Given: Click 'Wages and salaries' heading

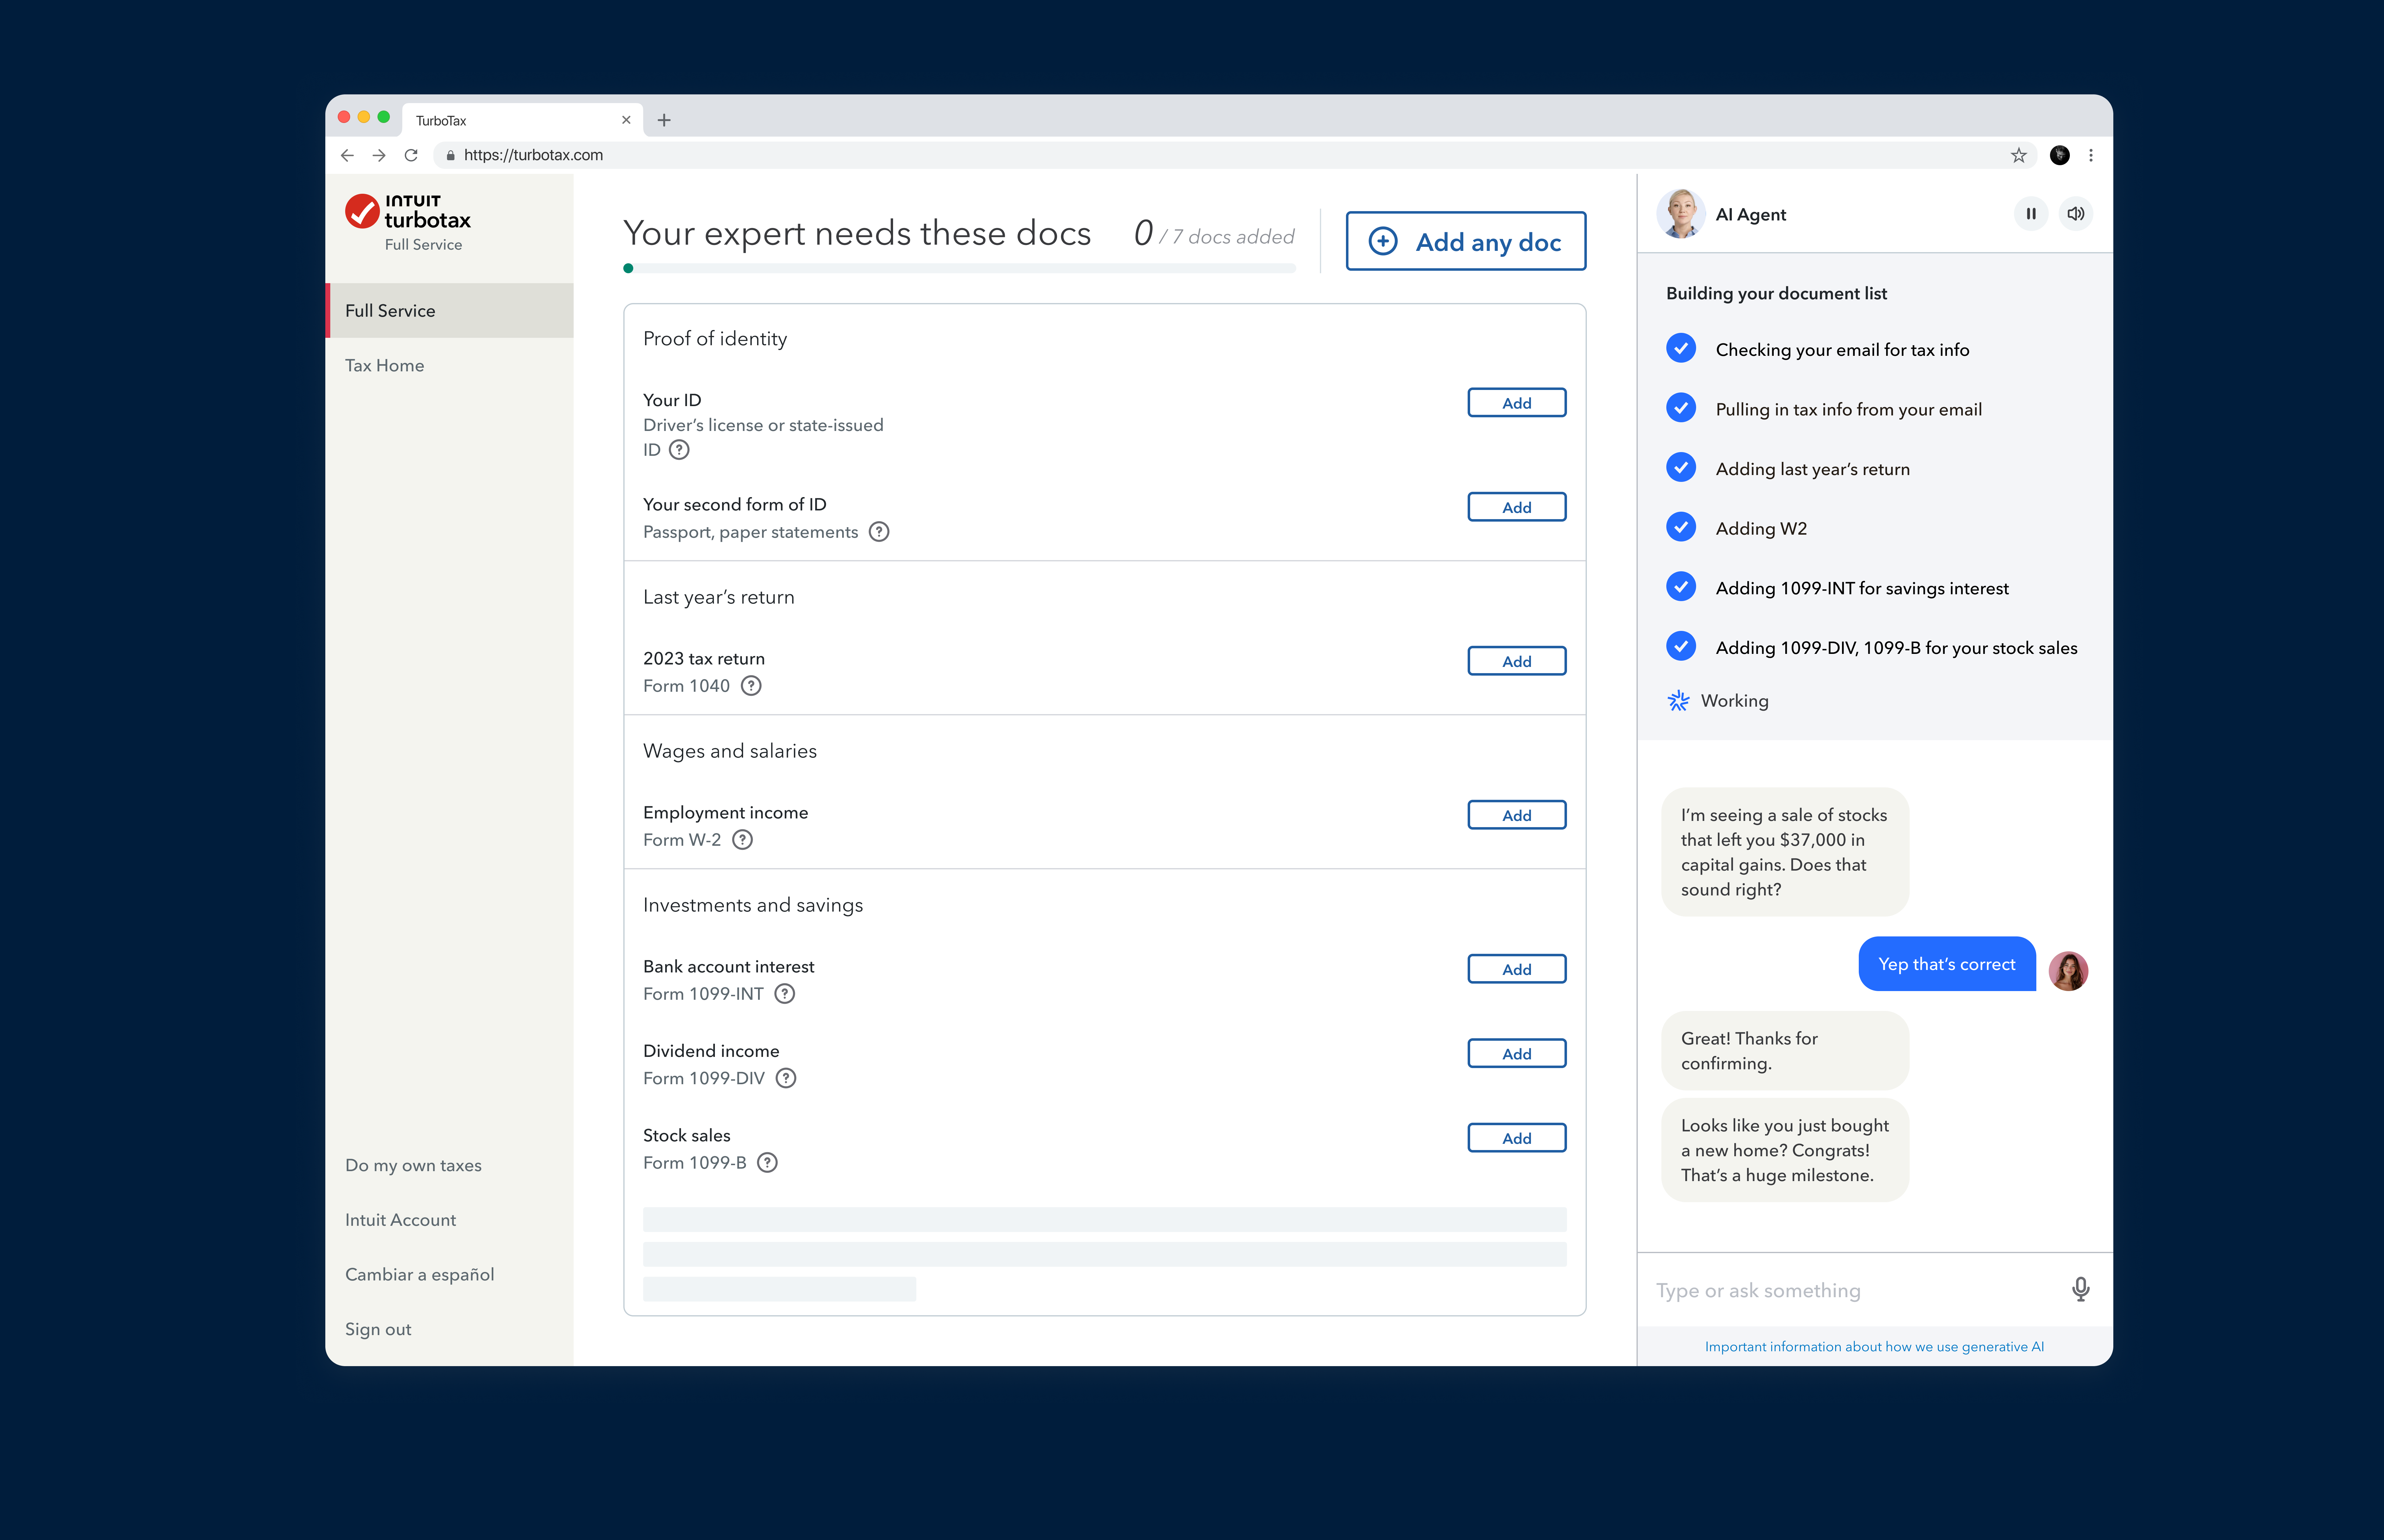Looking at the screenshot, I should [x=730, y=751].
